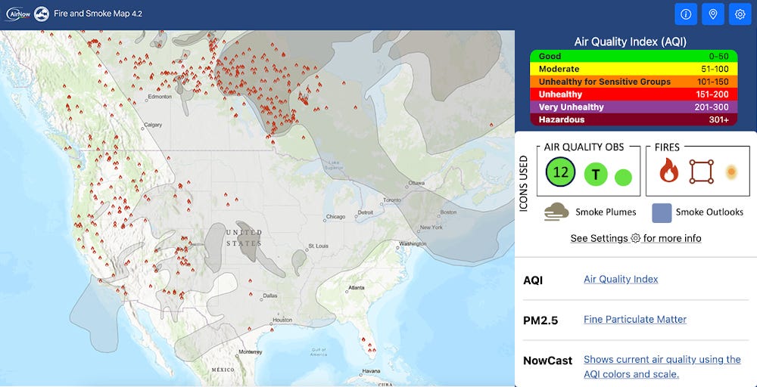The width and height of the screenshot is (757, 387).
Task: Click the 'FIRES' legend label
Action: point(667,147)
